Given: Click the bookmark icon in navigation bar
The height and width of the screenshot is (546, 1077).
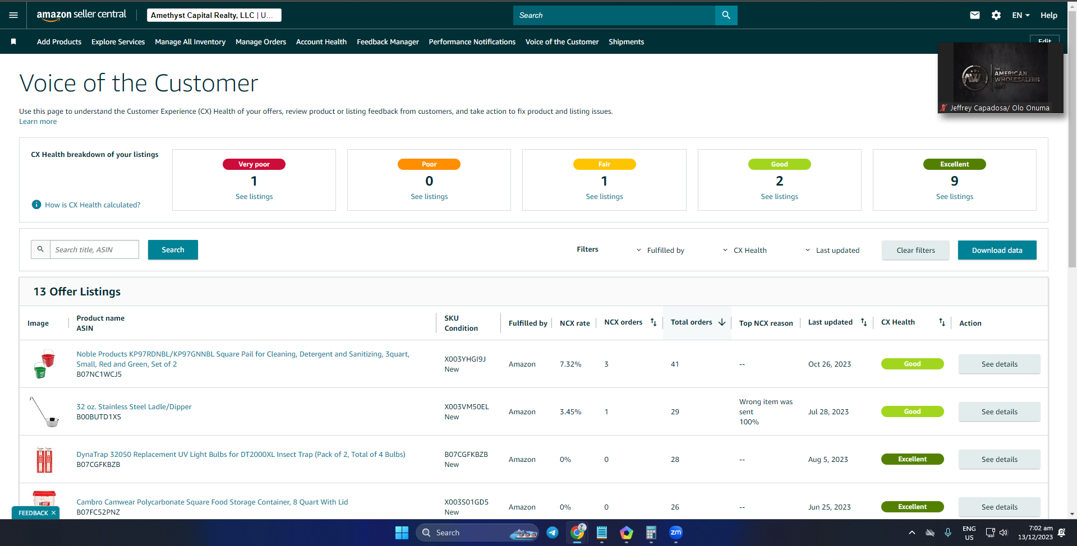Looking at the screenshot, I should pyautogui.click(x=13, y=41).
